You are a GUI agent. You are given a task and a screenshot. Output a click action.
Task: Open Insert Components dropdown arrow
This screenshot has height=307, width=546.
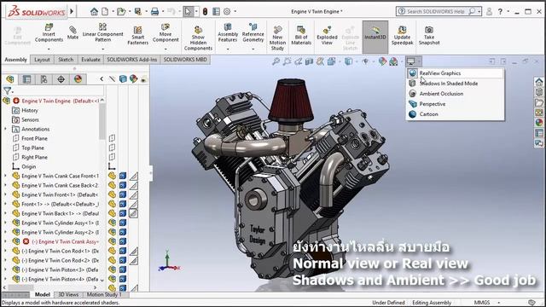point(49,49)
